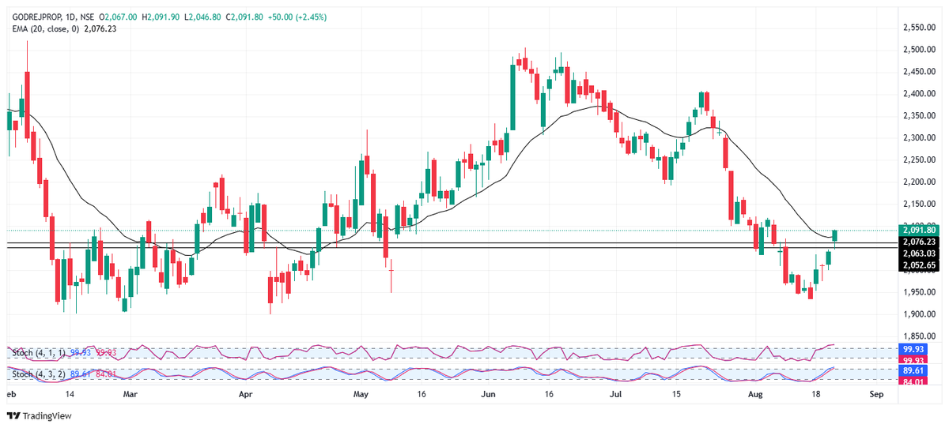Click the 2,300.00 price axis label
This screenshot has height=428, width=949.
919,137
